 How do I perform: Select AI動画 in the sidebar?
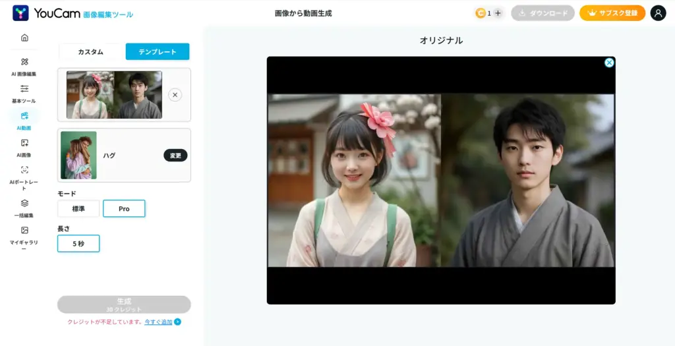click(24, 121)
